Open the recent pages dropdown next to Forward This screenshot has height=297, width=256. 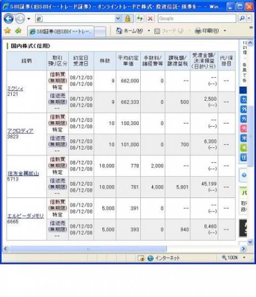pyautogui.click(x=28, y=19)
